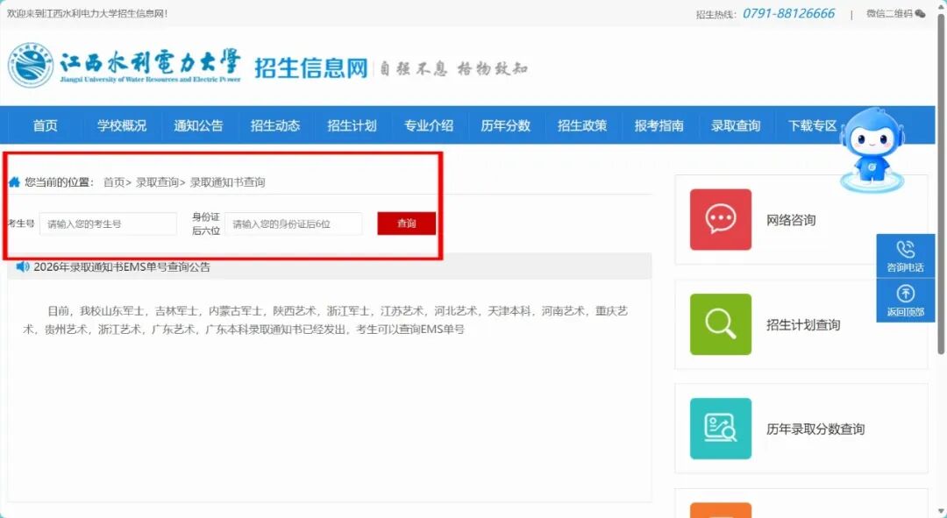Click the 自强不息 格物致知 motto

pyautogui.click(x=453, y=68)
